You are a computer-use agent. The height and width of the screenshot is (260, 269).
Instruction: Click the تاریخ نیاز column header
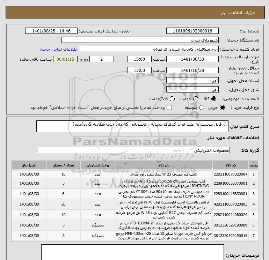pos(29,165)
